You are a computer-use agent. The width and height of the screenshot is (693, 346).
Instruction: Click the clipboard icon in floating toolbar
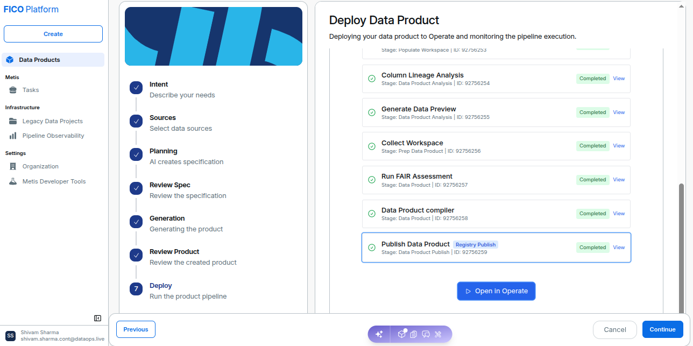[x=414, y=334]
